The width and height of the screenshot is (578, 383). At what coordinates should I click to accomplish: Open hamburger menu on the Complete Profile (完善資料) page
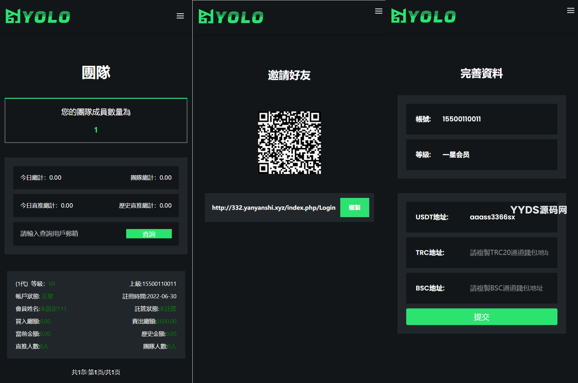570,11
